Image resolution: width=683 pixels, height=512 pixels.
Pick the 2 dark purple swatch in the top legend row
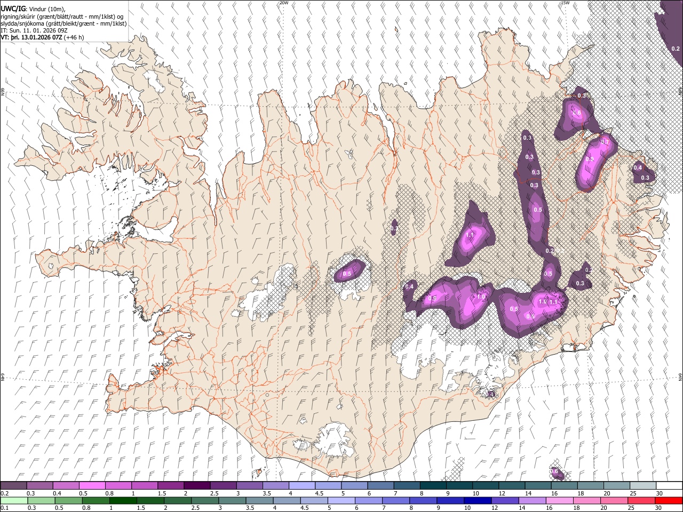tap(197, 485)
